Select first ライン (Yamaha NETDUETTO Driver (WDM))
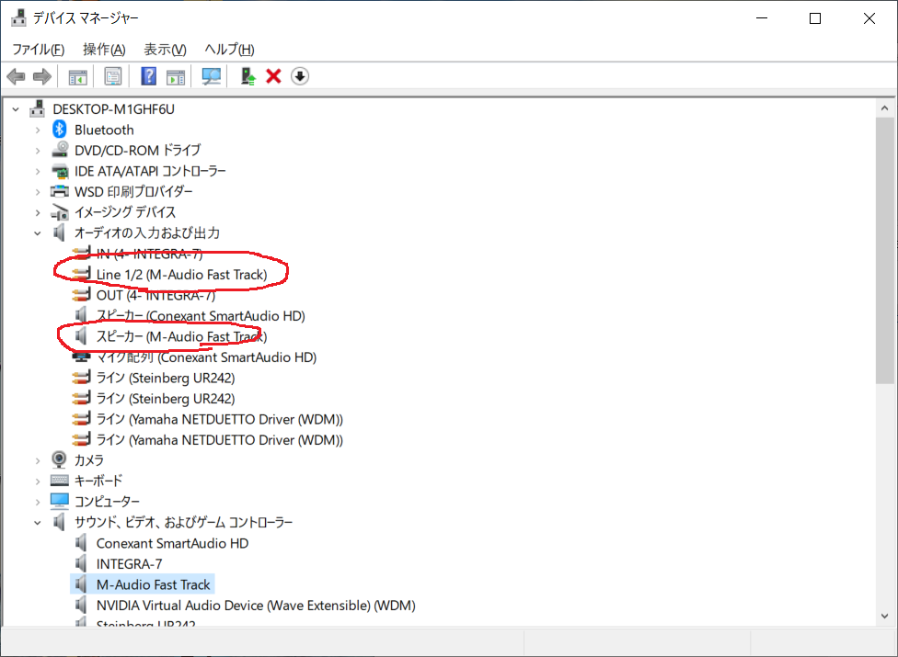898x657 pixels. click(x=219, y=419)
